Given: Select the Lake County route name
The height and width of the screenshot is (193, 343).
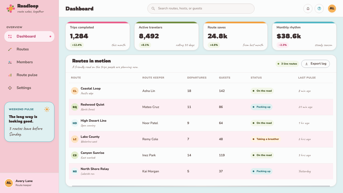Looking at the screenshot, I should (x=90, y=137).
